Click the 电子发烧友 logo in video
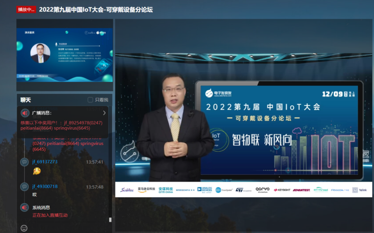Screen dimensions: 374x233 219,93
